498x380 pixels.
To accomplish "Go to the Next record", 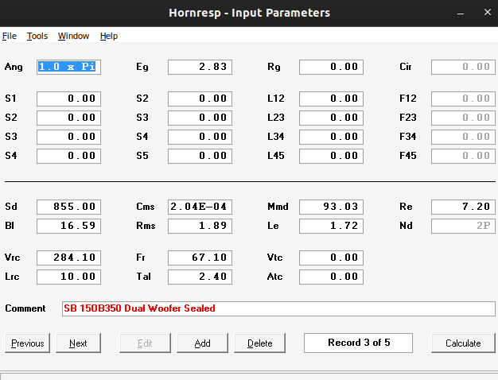I will click(78, 343).
